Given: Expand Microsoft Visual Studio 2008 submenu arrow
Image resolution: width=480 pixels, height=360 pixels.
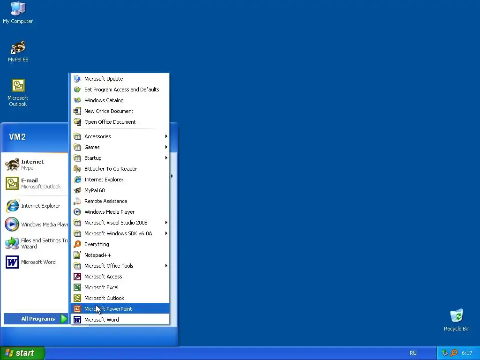Looking at the screenshot, I should point(166,223).
